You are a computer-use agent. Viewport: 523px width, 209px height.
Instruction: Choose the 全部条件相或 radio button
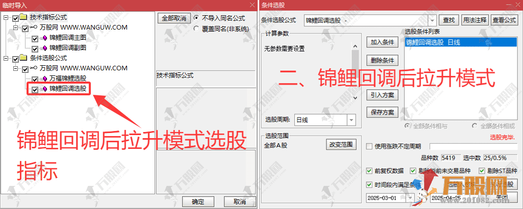(x=475, y=126)
